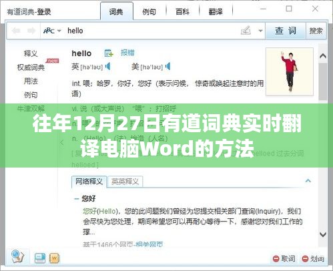Open the 相关网页 related pages link
Screen dimensions: 333x271
pos(149,244)
